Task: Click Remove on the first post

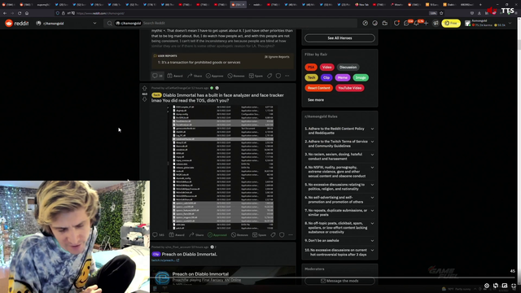Action: 236,76
